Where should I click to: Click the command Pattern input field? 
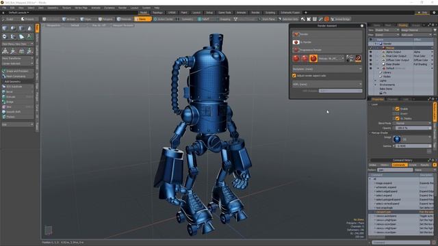(x=395, y=169)
